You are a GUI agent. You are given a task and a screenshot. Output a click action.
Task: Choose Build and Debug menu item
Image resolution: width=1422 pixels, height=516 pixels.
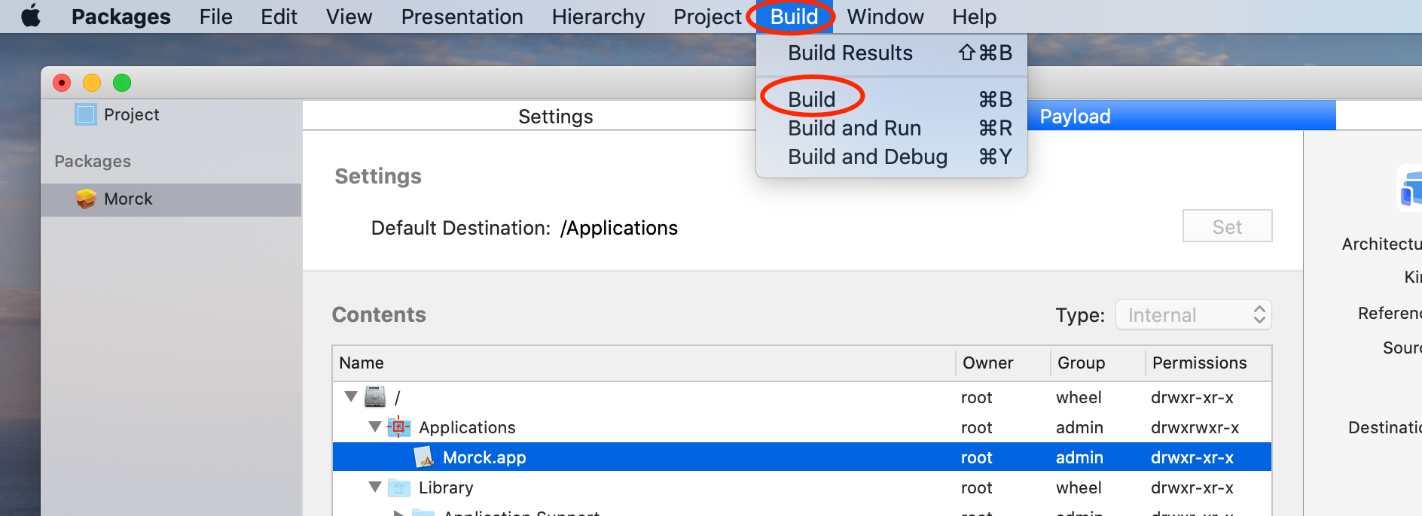(x=867, y=157)
